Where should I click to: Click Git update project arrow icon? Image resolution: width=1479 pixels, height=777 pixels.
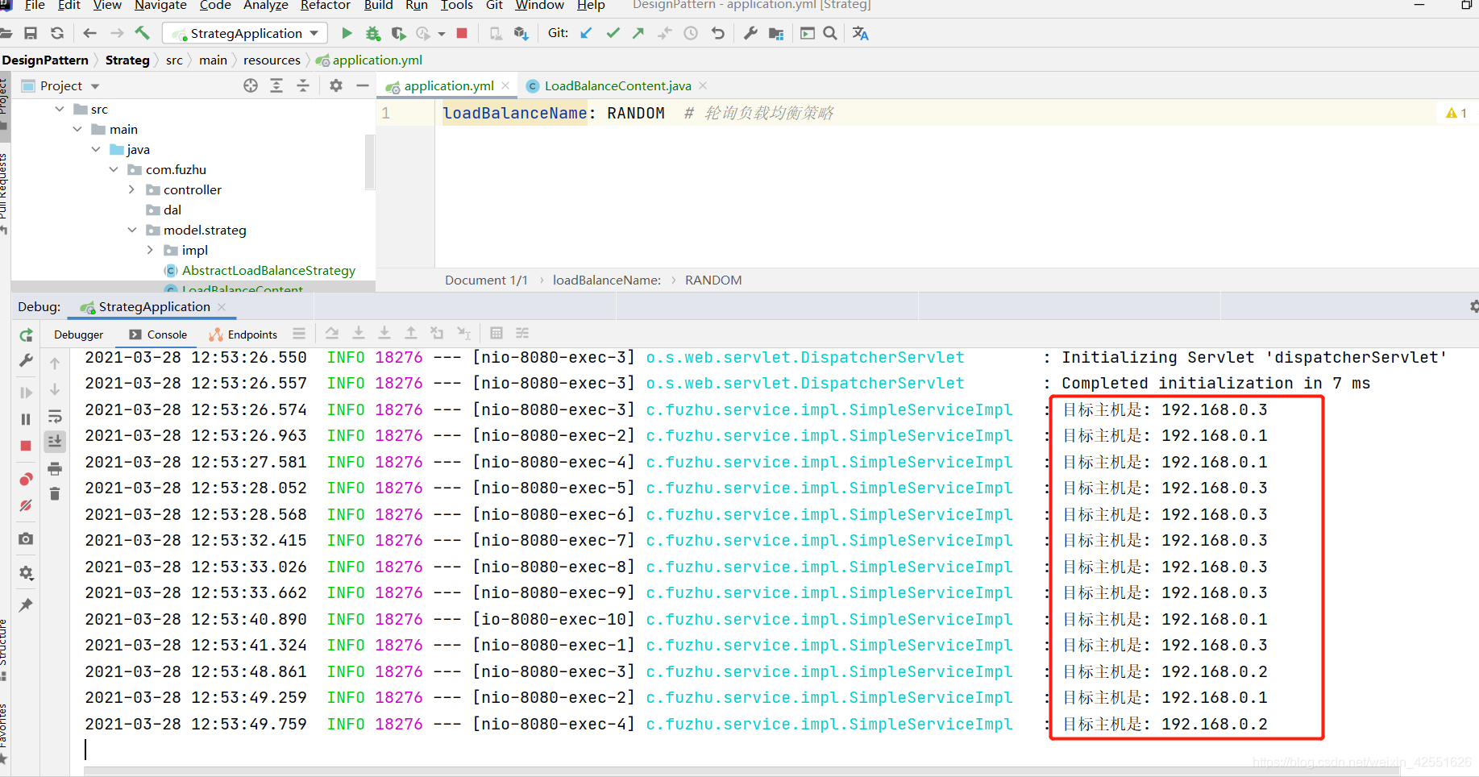(586, 33)
